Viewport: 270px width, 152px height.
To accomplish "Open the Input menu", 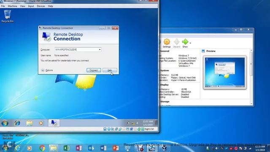I will pos(31,6).
